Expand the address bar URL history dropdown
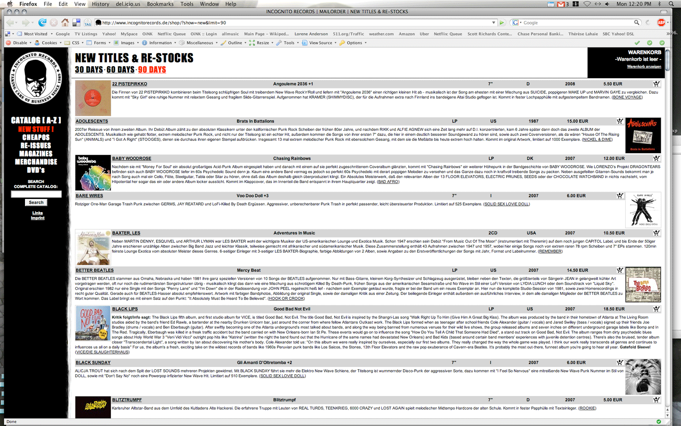The width and height of the screenshot is (681, 426). tap(493, 23)
